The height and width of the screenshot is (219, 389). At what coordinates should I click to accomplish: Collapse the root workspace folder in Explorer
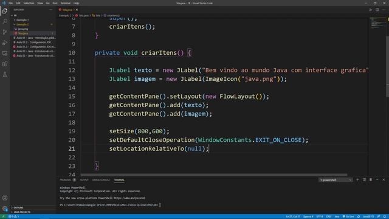15,15
